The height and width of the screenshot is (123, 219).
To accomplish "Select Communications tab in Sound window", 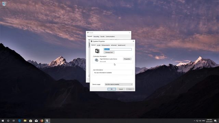I will click(110, 37).
